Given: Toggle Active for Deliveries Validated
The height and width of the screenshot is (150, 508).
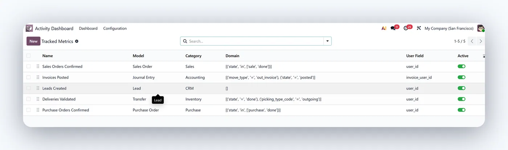Looking at the screenshot, I should pos(462,99).
